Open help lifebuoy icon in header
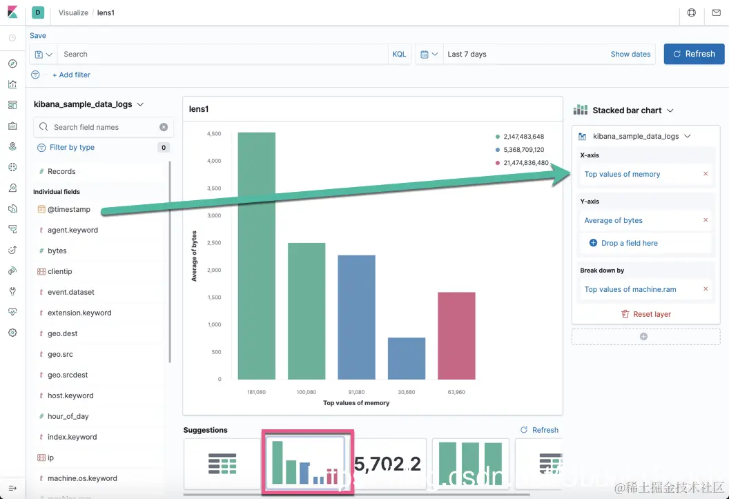The width and height of the screenshot is (729, 499). [x=691, y=13]
